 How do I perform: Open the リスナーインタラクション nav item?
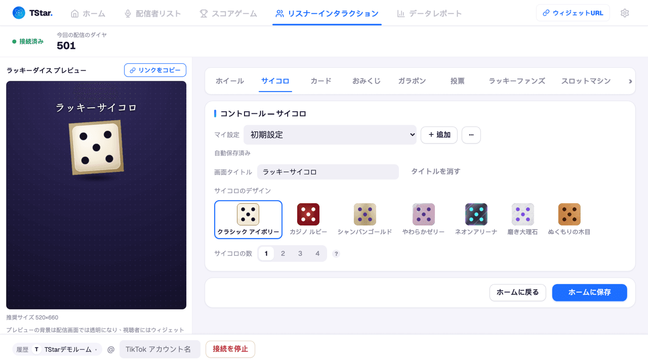[327, 14]
